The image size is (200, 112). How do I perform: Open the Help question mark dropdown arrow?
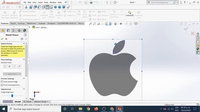click(x=187, y=2)
